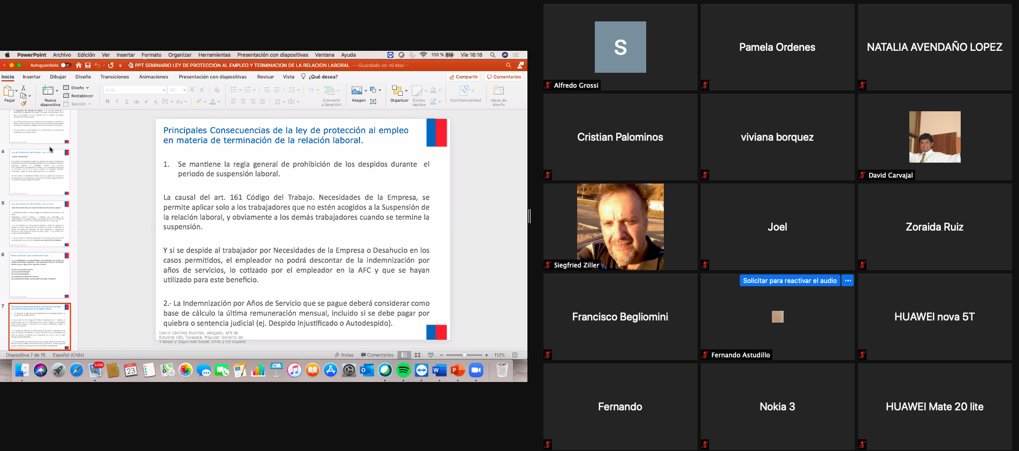Switch to the Transiciones tab
This screenshot has width=1019, height=451.
[114, 77]
